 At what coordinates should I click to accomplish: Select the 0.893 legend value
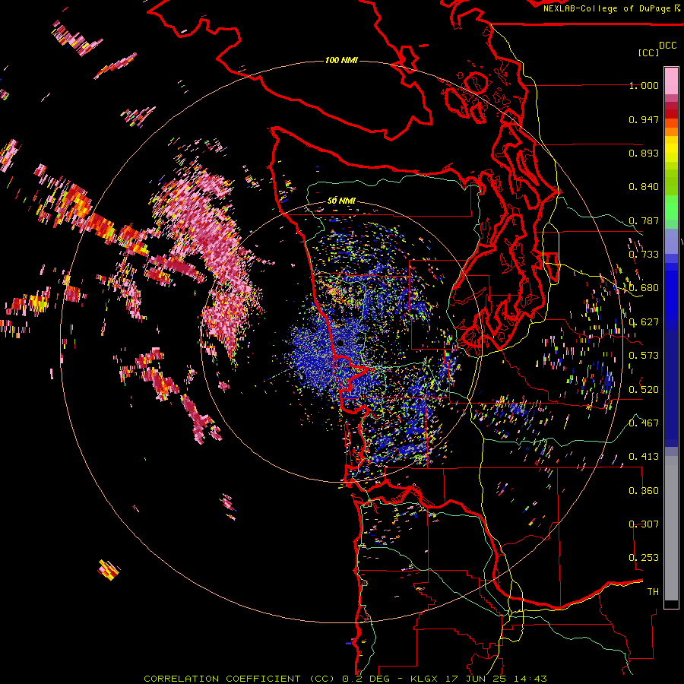point(644,153)
